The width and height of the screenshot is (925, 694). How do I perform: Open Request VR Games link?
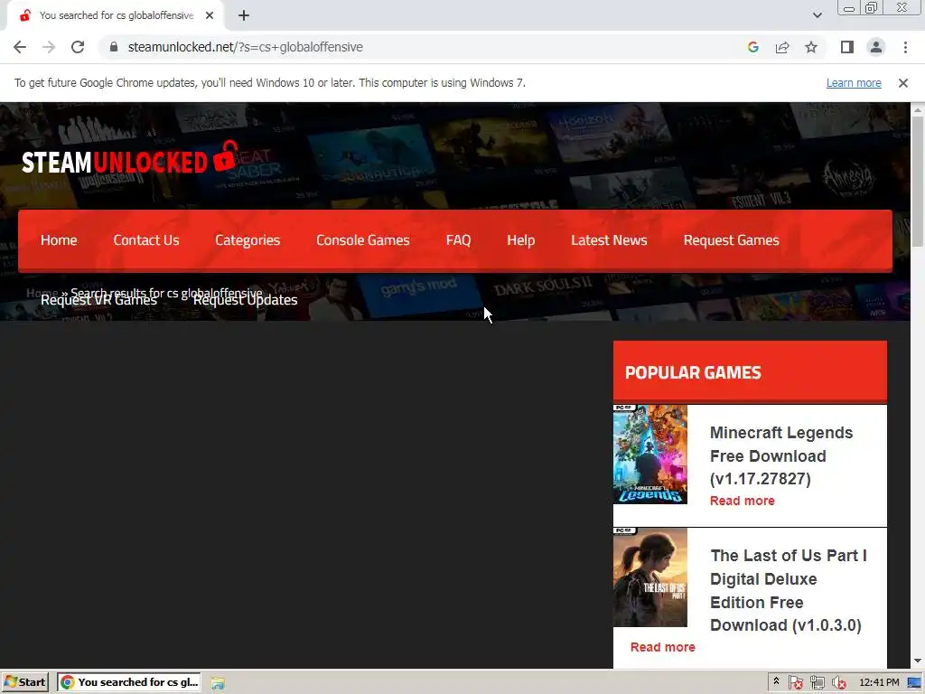coord(98,300)
